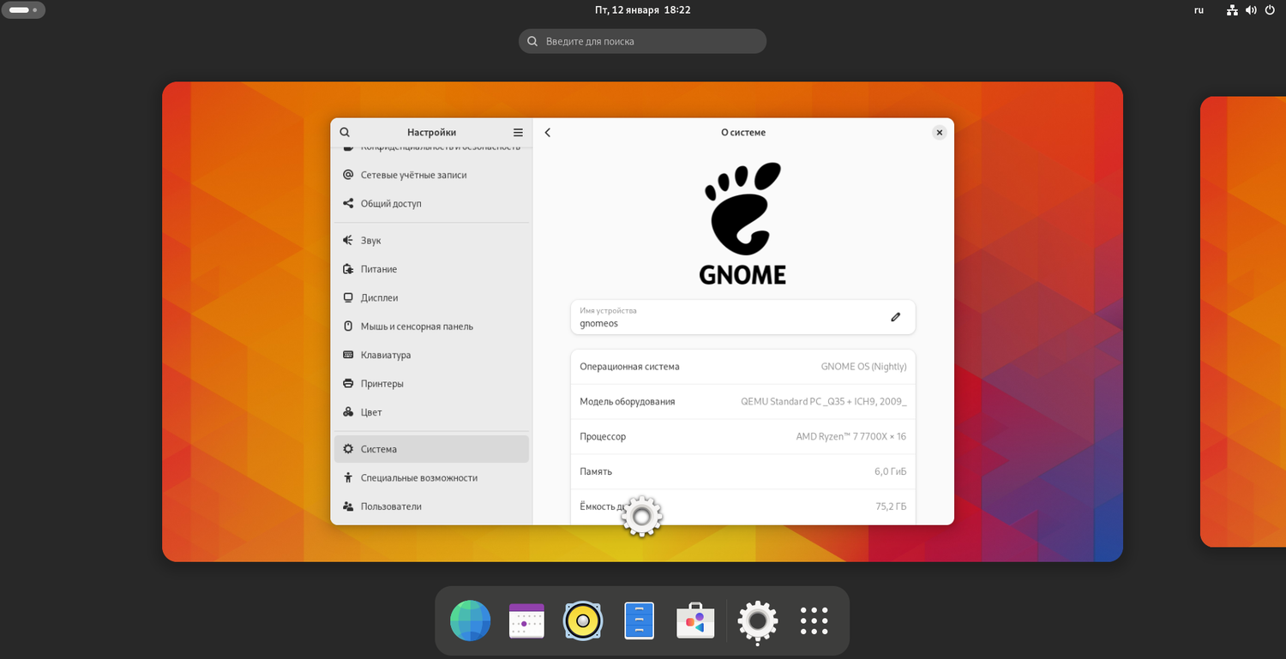Image resolution: width=1286 pixels, height=659 pixels.
Task: Close the О системе settings window
Action: [940, 133]
